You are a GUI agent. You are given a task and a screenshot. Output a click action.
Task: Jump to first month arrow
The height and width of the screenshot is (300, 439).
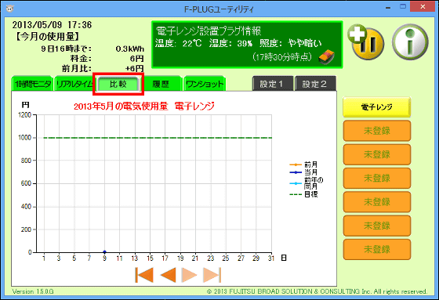144,275
